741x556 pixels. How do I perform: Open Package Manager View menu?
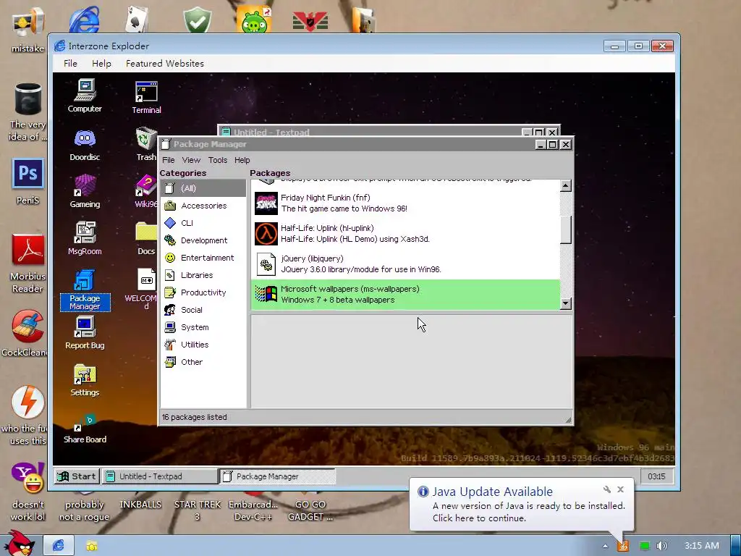point(191,160)
